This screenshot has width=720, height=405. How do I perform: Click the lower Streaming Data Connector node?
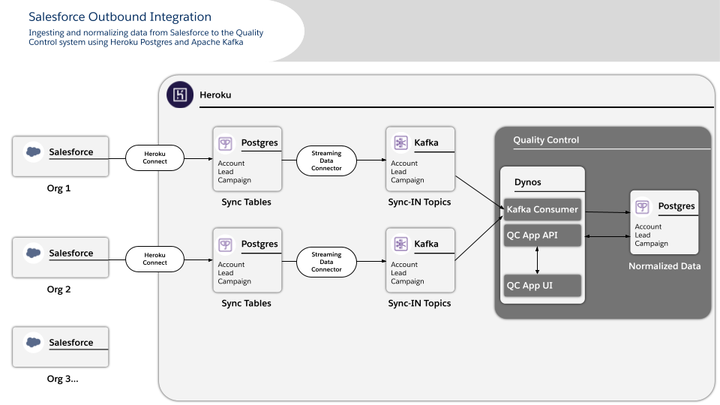click(326, 262)
